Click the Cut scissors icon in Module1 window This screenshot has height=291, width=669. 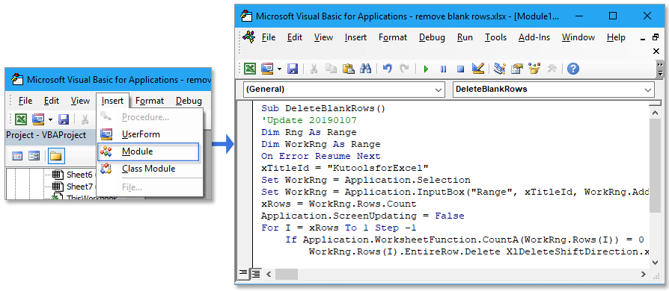tap(314, 69)
